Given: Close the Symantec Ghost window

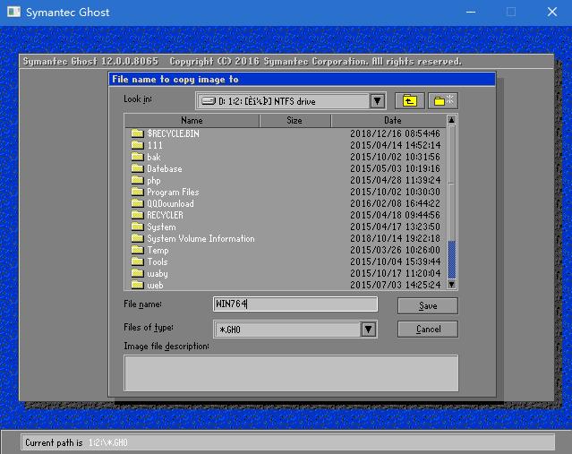Looking at the screenshot, I should (x=552, y=12).
